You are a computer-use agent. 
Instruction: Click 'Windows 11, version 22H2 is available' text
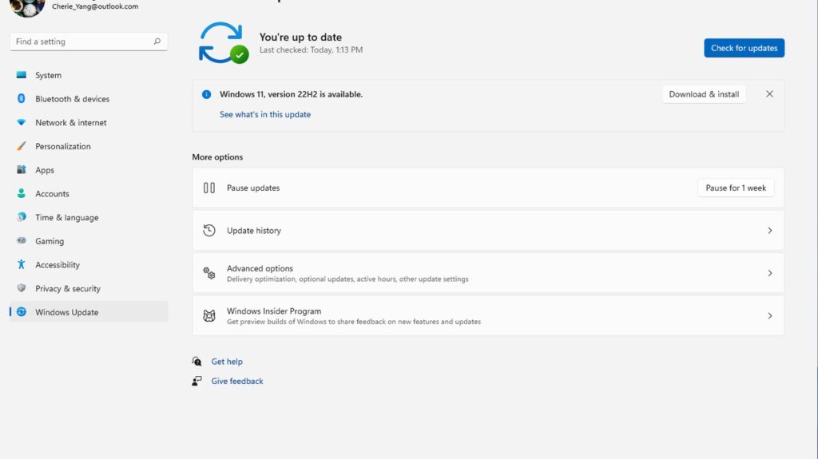[291, 94]
